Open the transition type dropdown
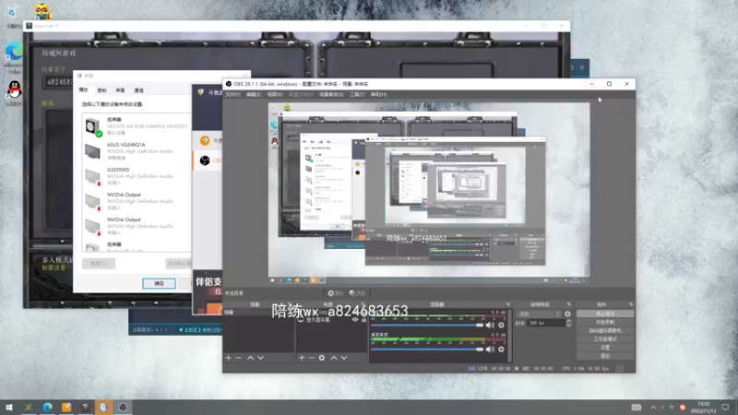 pyautogui.click(x=539, y=314)
